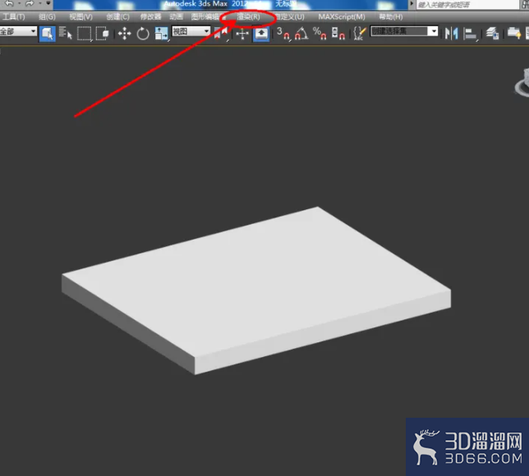
Task: Open the 视图(V) menu
Action: point(80,16)
